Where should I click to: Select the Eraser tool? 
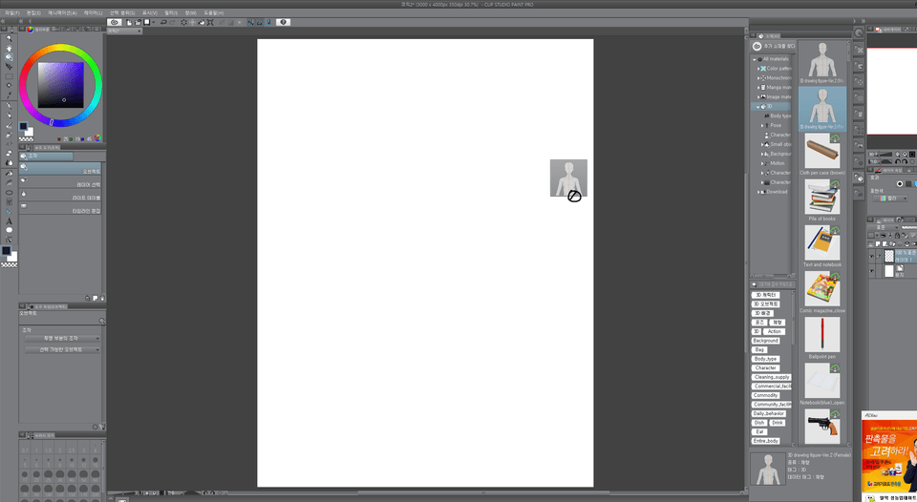point(9,153)
